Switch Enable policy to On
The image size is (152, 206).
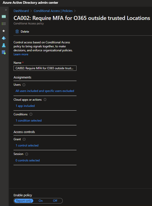40,201
